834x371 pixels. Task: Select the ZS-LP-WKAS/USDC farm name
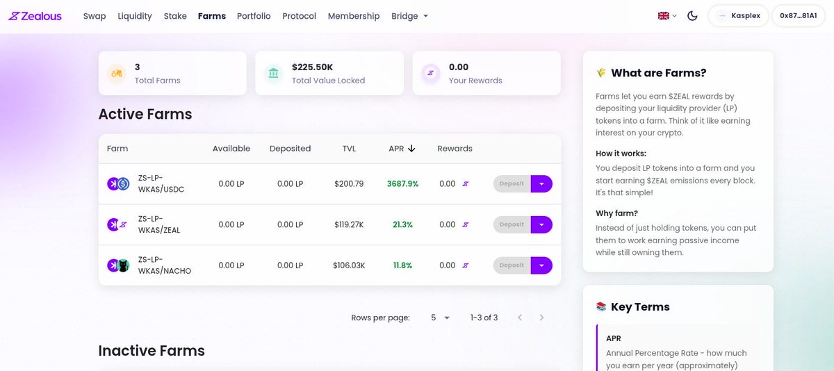[x=161, y=184]
